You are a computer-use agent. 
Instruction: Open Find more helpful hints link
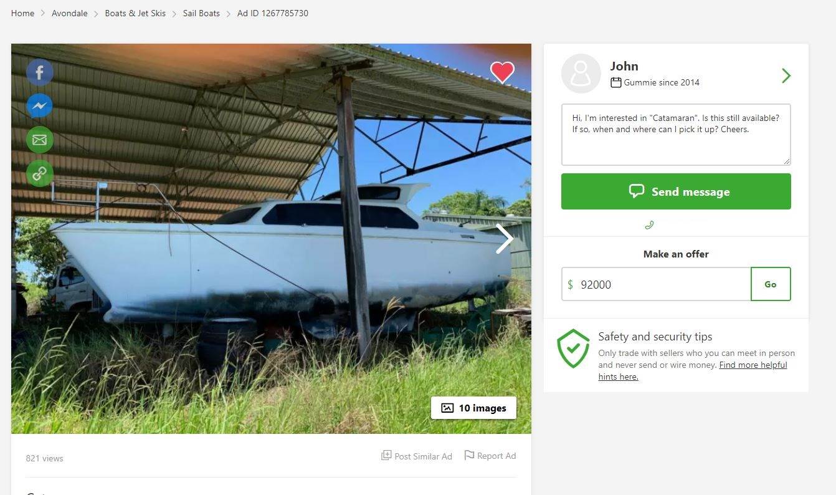(x=753, y=365)
